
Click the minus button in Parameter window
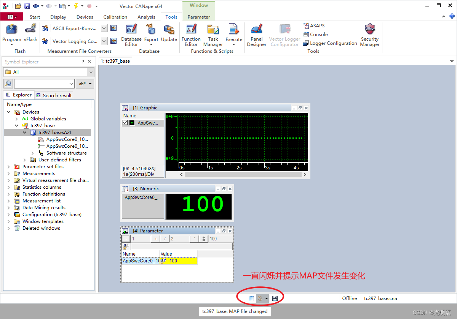(x=125, y=239)
